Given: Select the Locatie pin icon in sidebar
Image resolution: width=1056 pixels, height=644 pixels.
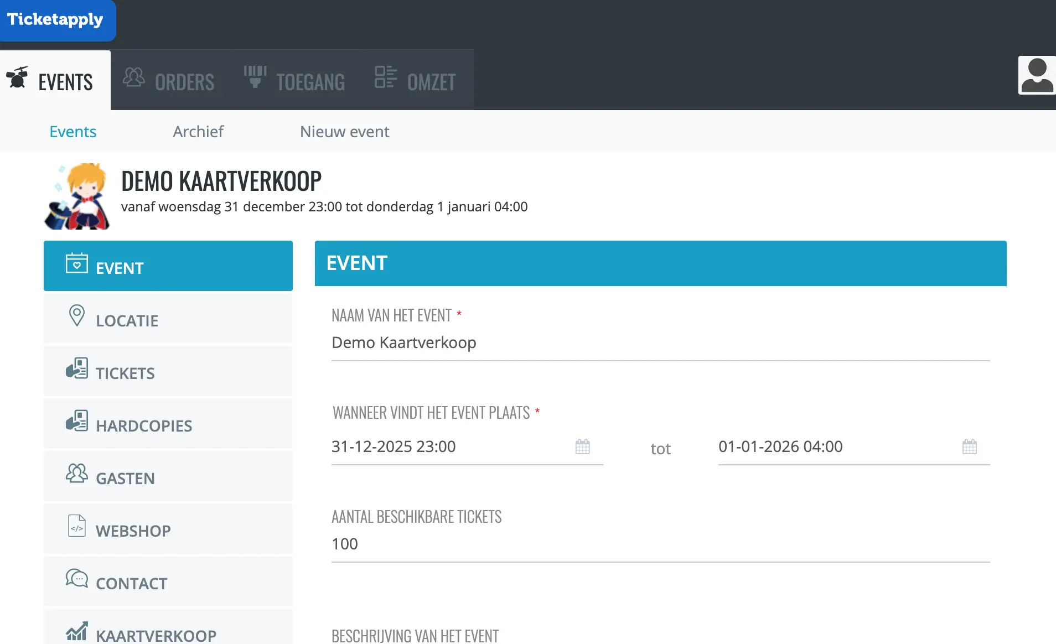Looking at the screenshot, I should (77, 315).
